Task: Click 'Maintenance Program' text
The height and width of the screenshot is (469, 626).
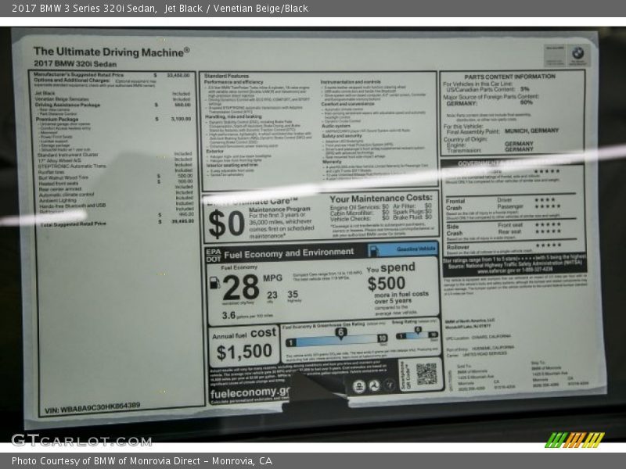Action: pyautogui.click(x=279, y=209)
